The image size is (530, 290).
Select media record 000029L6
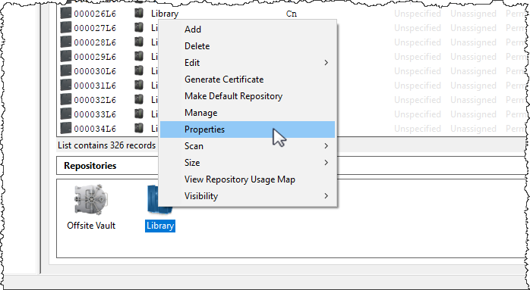click(x=95, y=57)
